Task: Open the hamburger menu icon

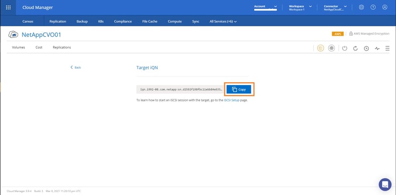Action: click(387, 48)
